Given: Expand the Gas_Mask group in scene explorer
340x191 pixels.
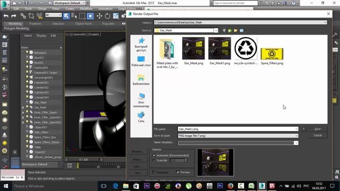Looking at the screenshot, I should 23,107.
